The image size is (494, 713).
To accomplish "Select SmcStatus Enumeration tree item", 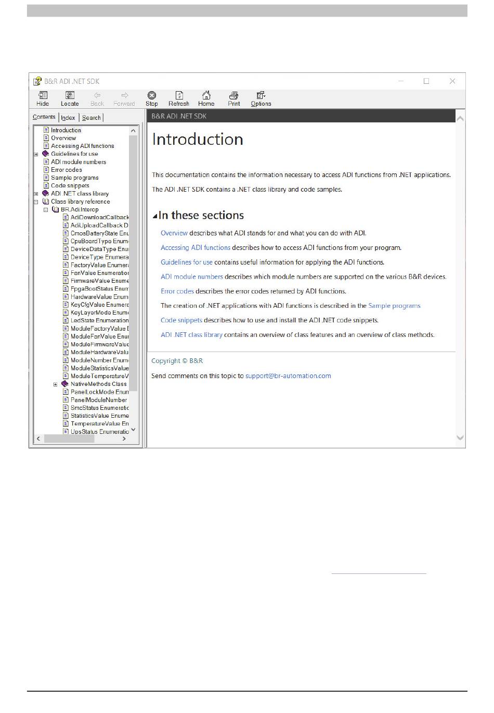I will (x=99, y=408).
